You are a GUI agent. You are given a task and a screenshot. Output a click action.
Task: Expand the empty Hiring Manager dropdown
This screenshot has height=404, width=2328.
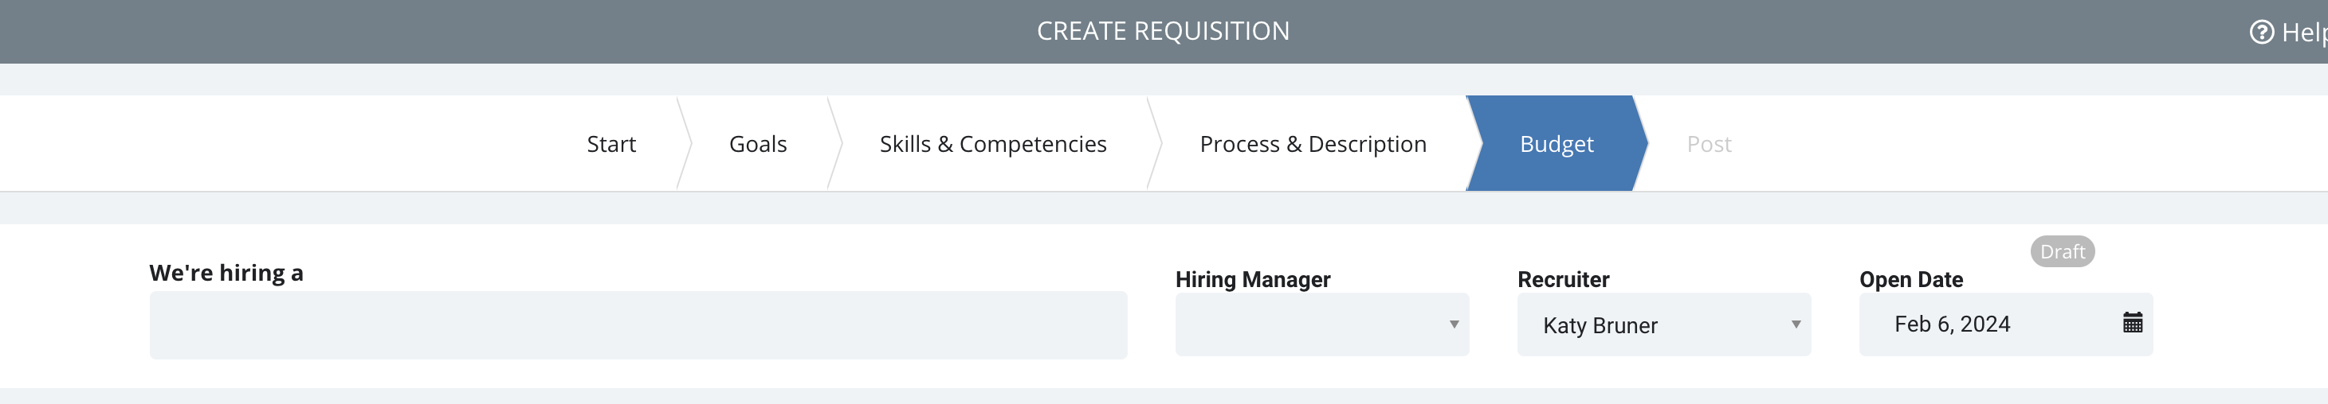[1321, 324]
